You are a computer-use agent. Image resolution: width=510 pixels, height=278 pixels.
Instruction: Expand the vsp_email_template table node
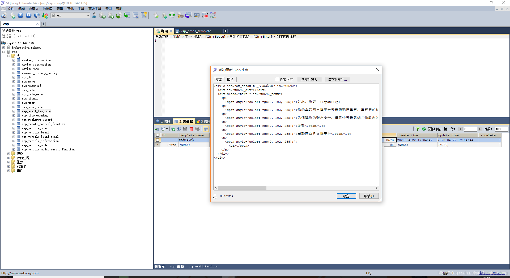(x=14, y=111)
